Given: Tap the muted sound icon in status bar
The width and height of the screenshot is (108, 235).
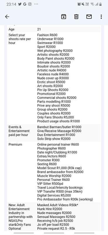Looking at the screenshot, I should click(x=83, y=4).
